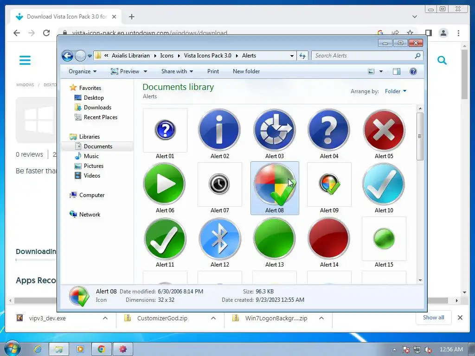The height and width of the screenshot is (356, 475).
Task: Click the muted volume tray icon
Action: pos(428,350)
